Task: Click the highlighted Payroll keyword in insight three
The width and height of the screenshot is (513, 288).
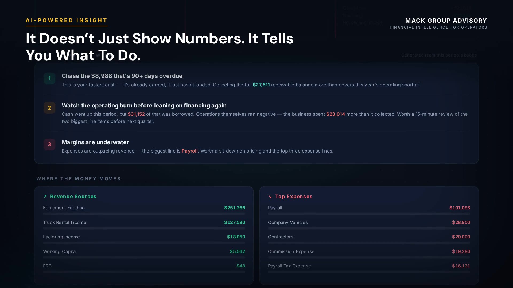Action: (189, 151)
